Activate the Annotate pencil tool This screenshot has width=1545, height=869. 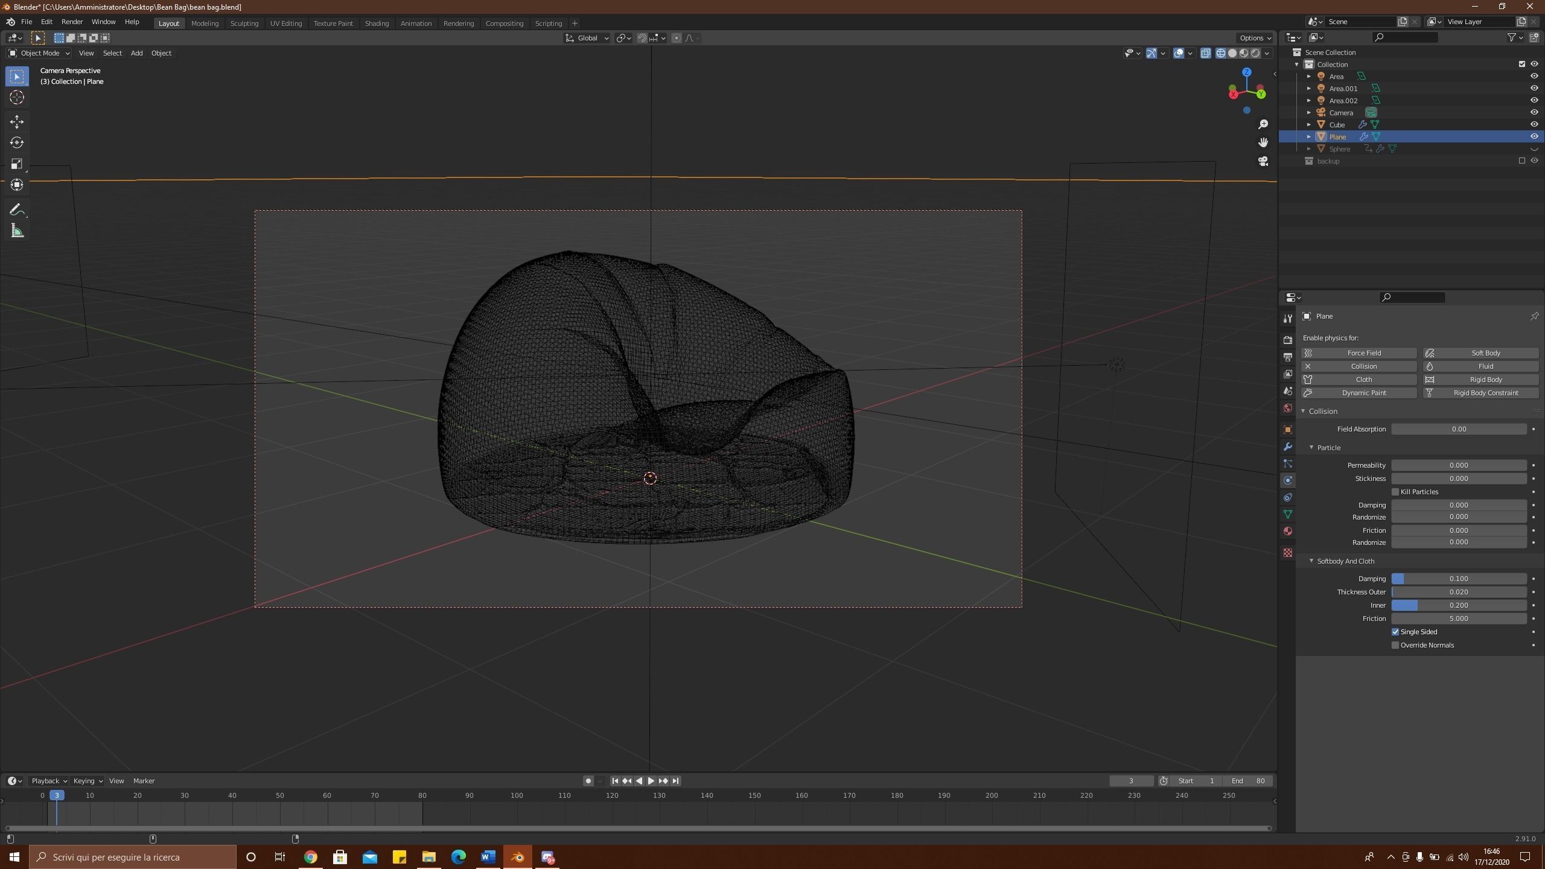click(16, 209)
